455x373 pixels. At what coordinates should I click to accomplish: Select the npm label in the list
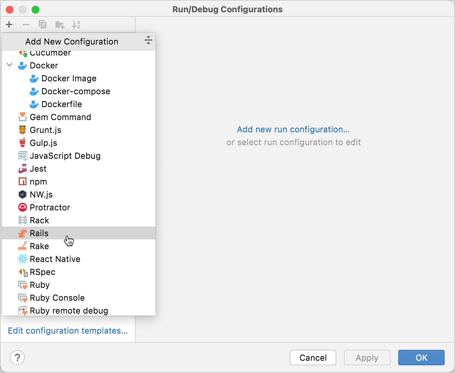(x=38, y=182)
